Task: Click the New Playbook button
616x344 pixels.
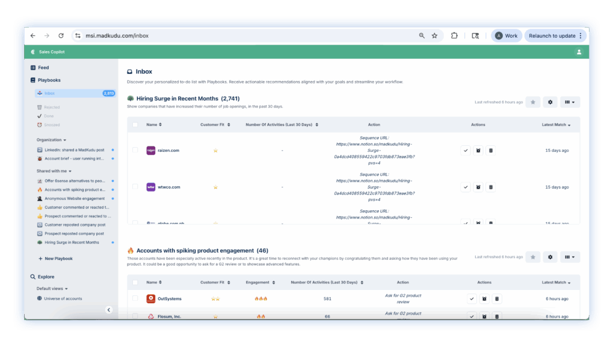Action: click(55, 259)
